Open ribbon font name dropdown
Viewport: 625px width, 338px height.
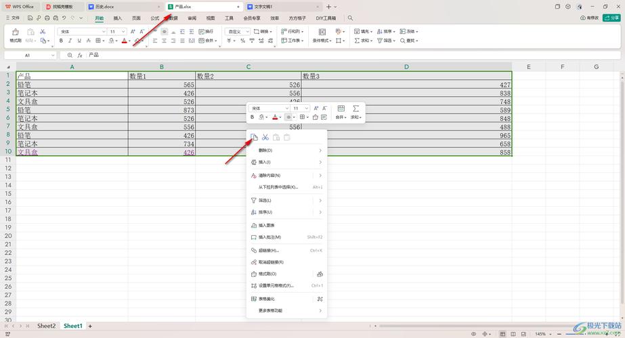[x=104, y=32]
